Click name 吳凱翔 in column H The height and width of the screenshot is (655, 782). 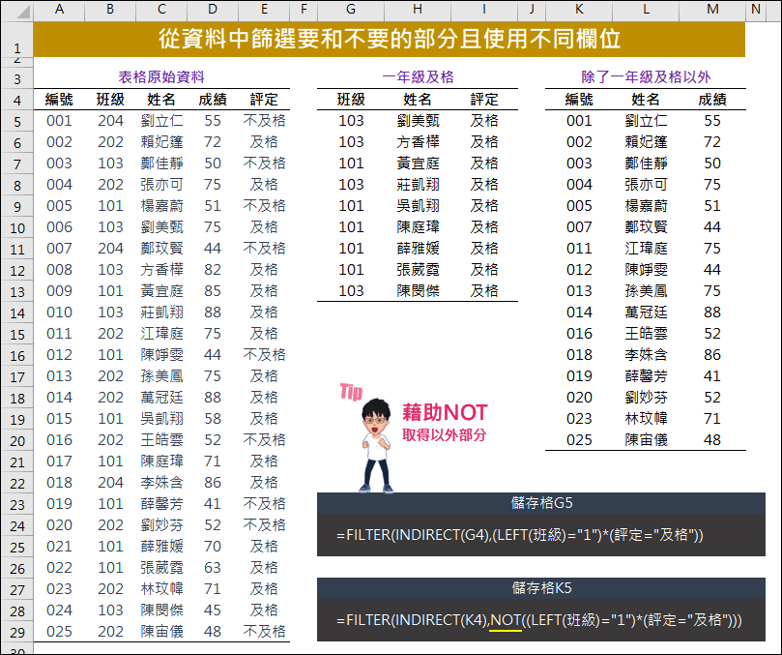point(418,206)
